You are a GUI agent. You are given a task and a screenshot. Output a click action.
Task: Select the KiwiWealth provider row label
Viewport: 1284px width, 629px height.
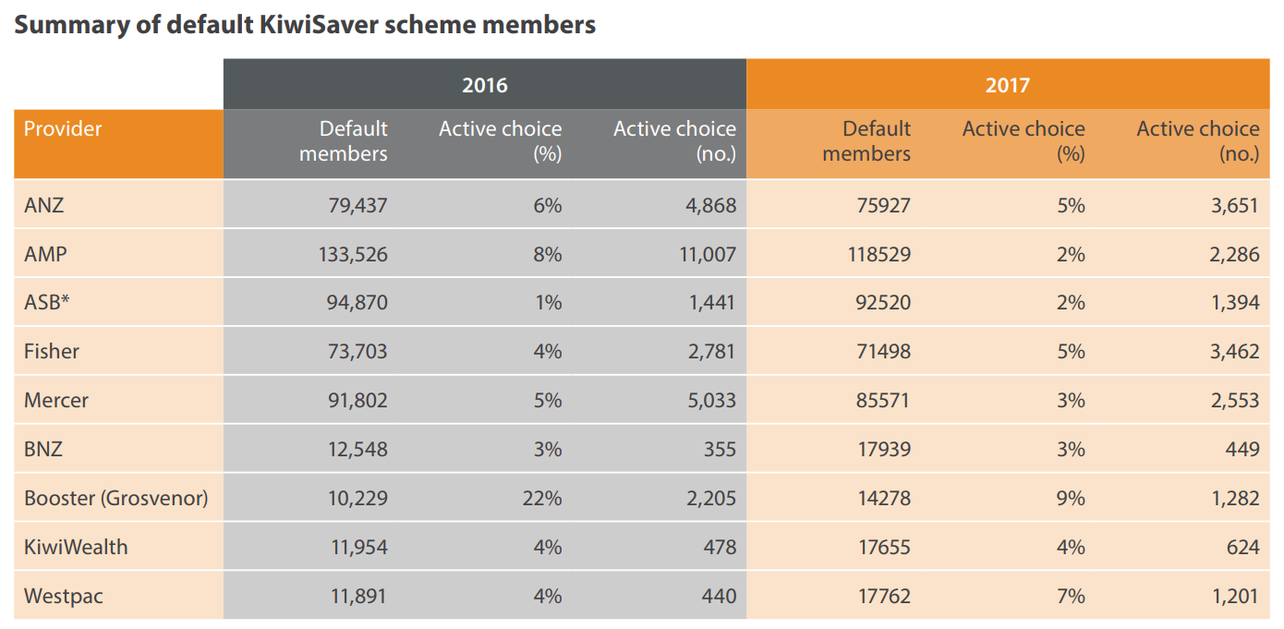[76, 547]
